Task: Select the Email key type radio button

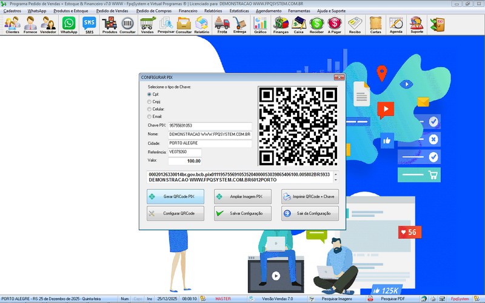Action: pyautogui.click(x=149, y=116)
